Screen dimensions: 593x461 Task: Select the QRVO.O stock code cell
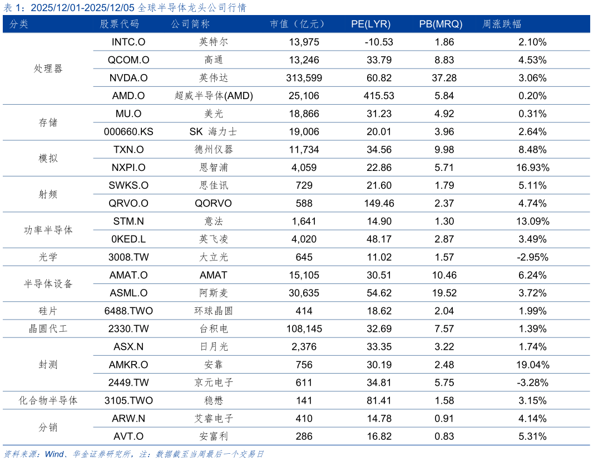(x=129, y=203)
